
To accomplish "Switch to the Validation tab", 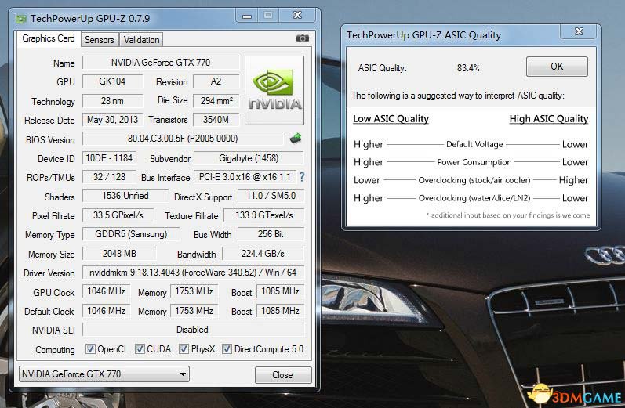I will (x=142, y=40).
